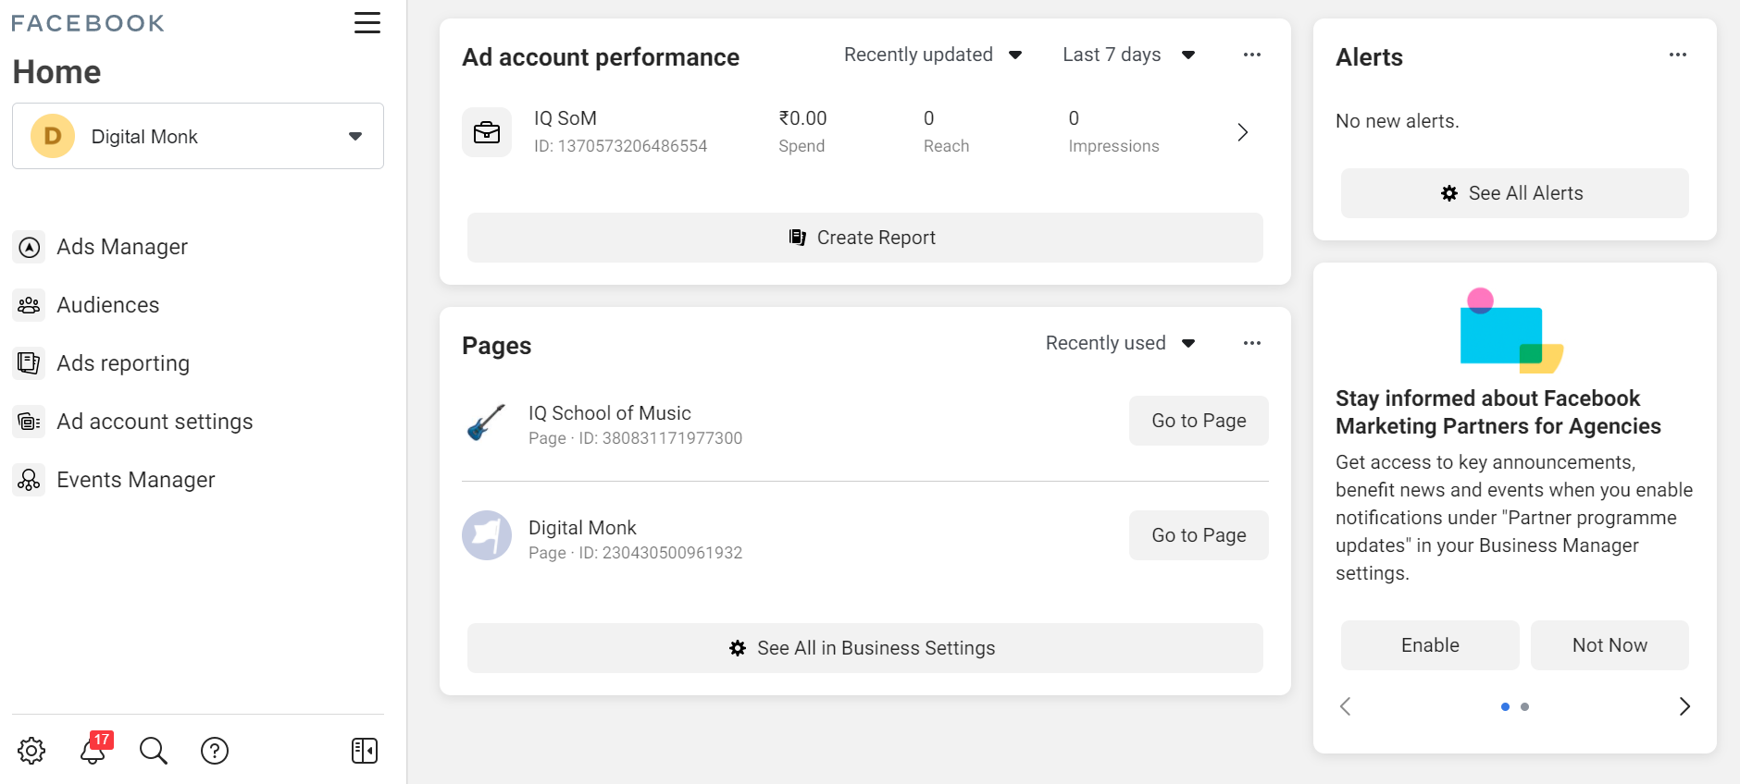
Task: Open settings with the gear icon
Action: 31,751
